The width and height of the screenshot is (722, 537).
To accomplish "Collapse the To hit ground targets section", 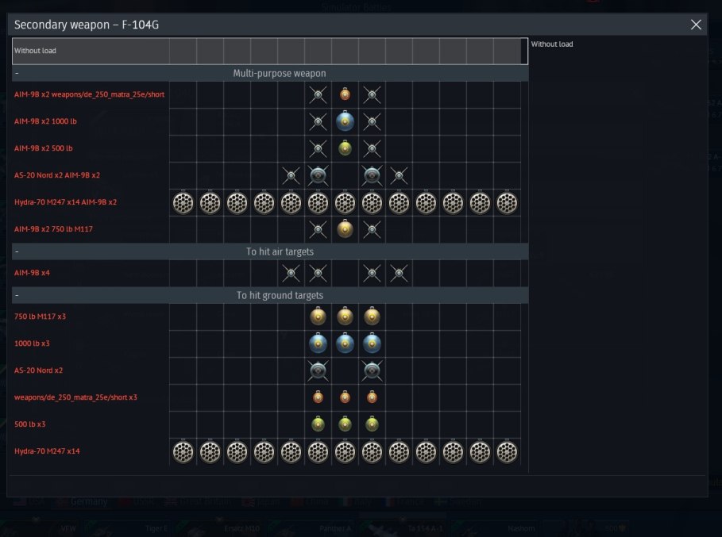I will (17, 295).
